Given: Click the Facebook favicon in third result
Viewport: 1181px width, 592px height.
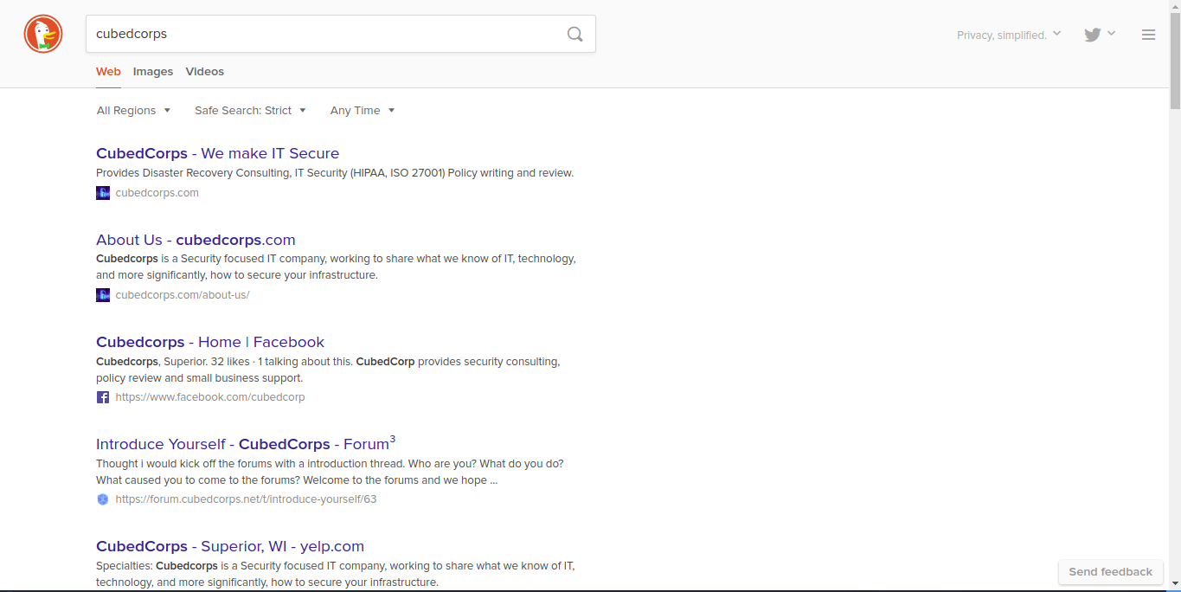Looking at the screenshot, I should pyautogui.click(x=103, y=397).
